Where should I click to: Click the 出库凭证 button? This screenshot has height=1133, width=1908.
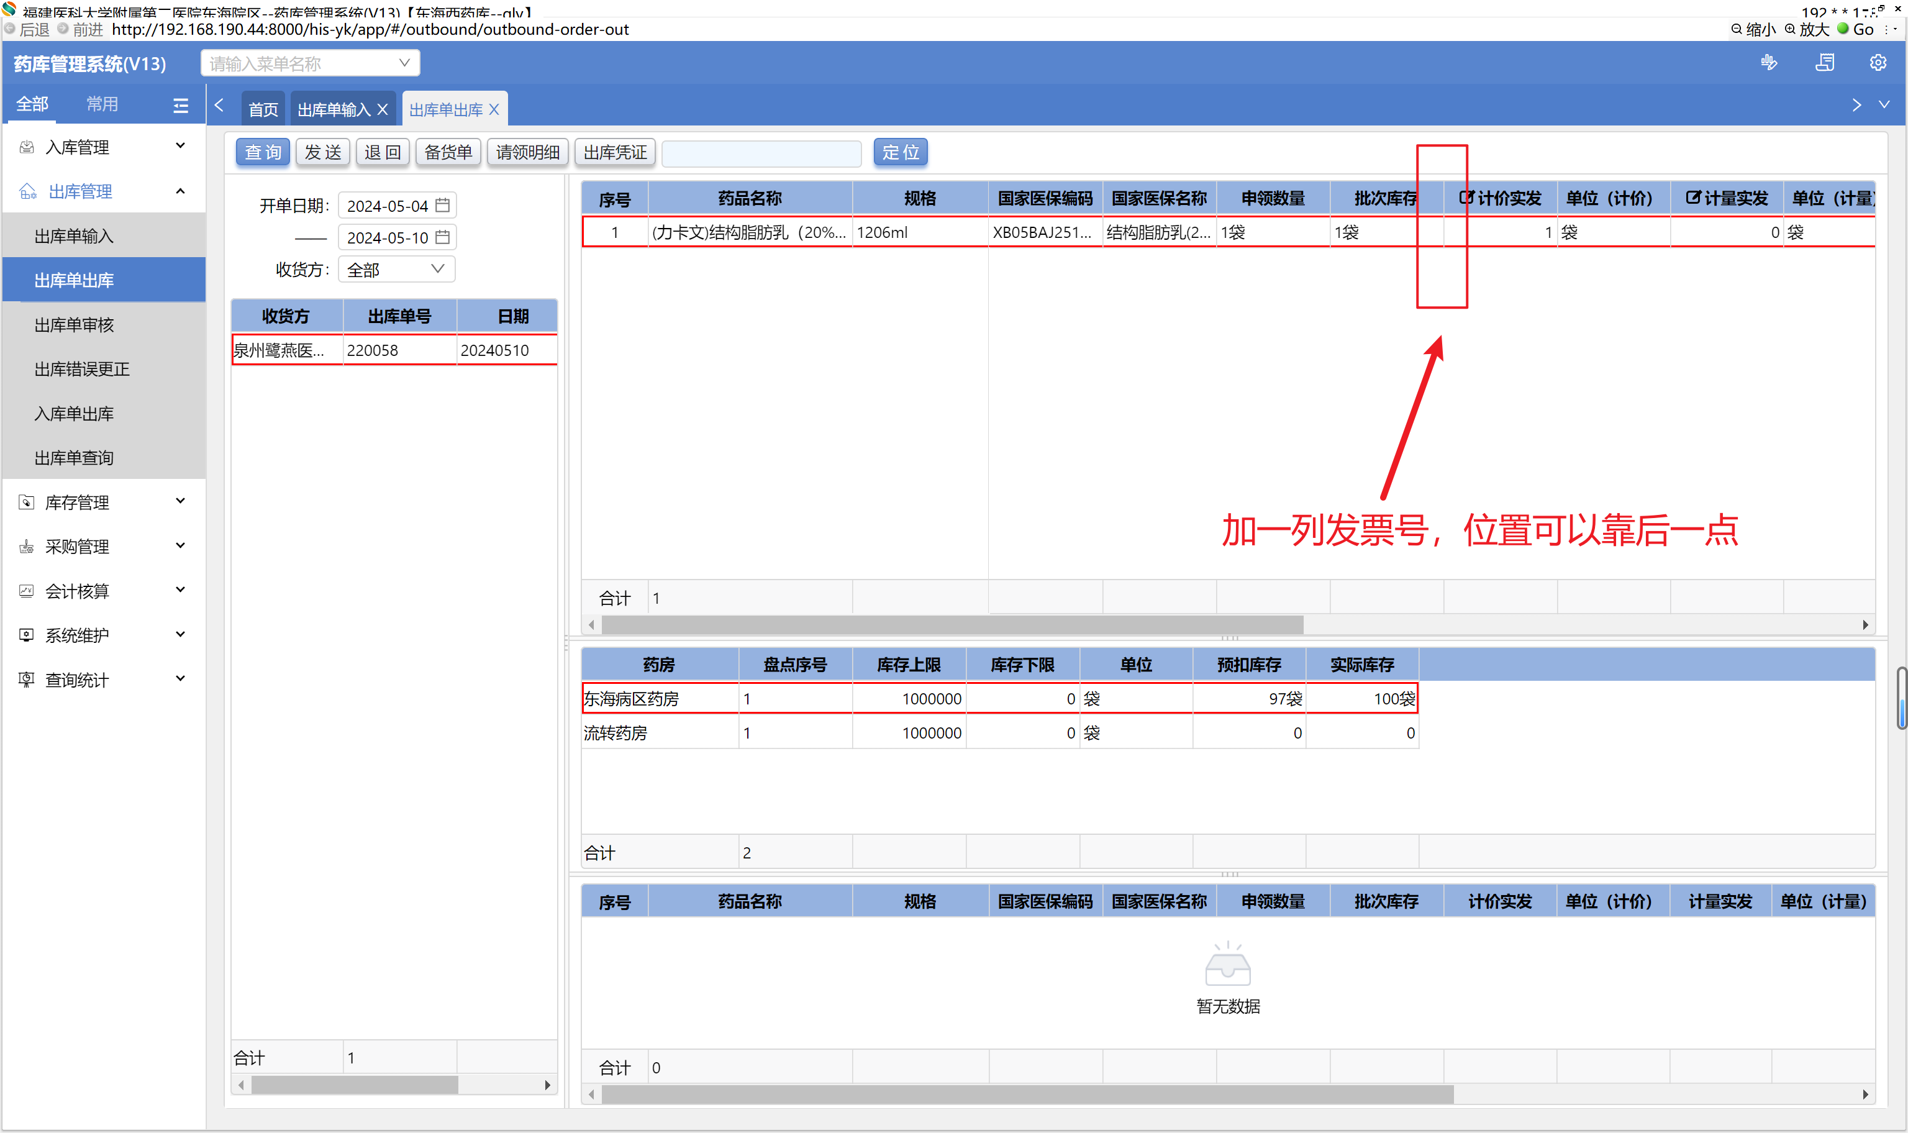(x=614, y=153)
